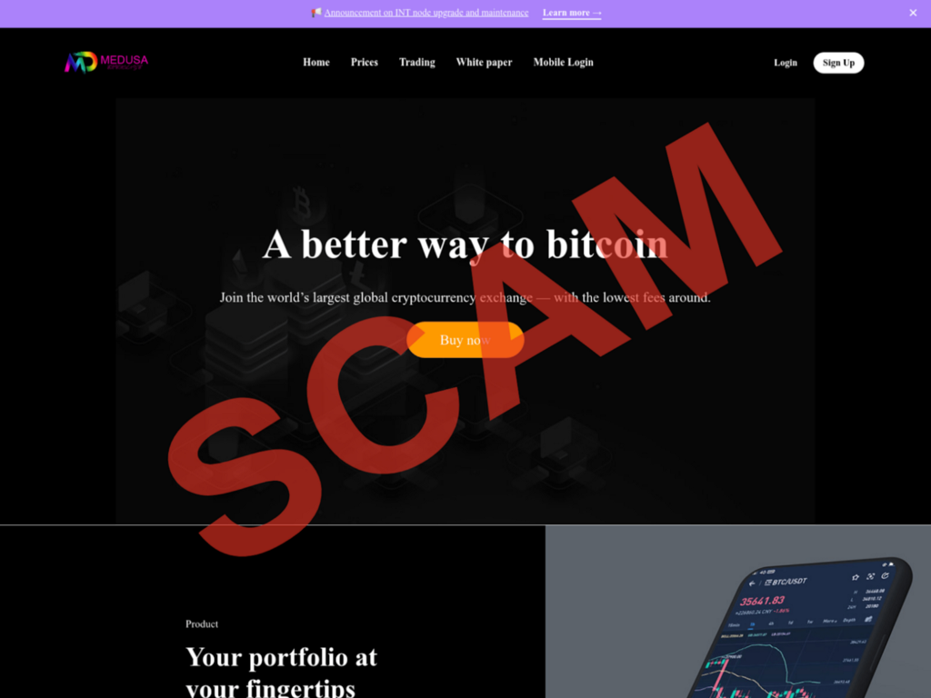This screenshot has height=698, width=931.
Task: Click the Medusa logo icon
Action: click(81, 62)
